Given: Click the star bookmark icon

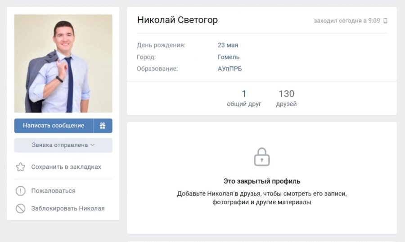Looking at the screenshot, I should click(20, 167).
